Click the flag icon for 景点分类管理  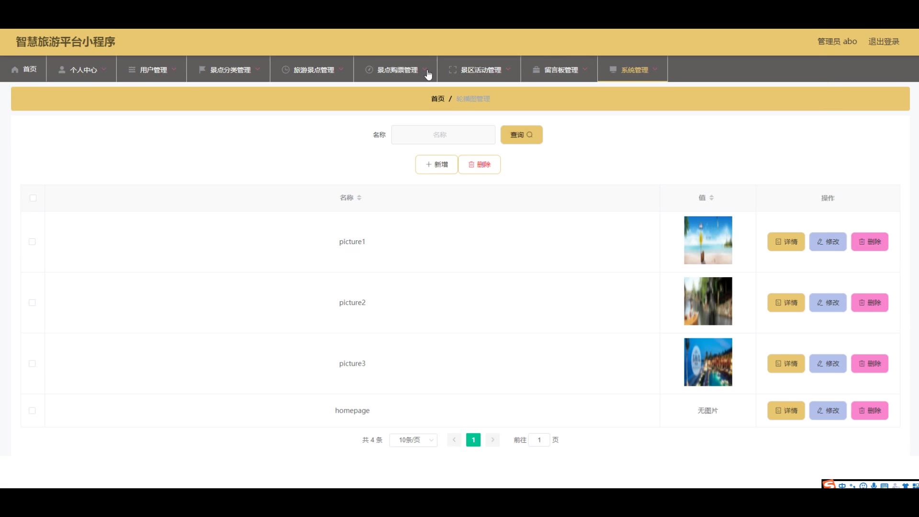(x=202, y=70)
